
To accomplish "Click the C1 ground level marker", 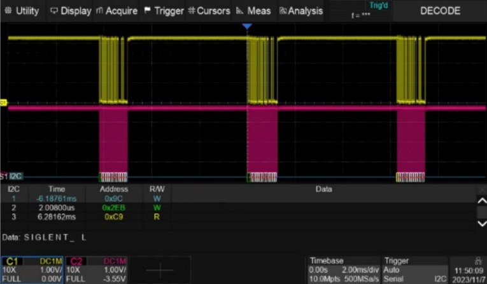I will 3,103.
